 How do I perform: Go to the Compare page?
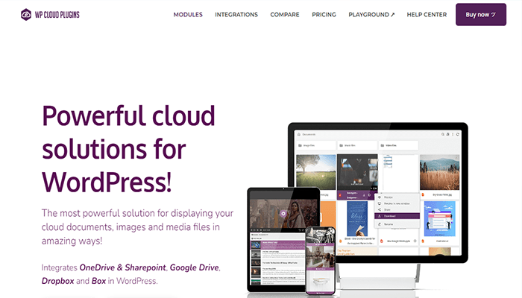pos(285,15)
